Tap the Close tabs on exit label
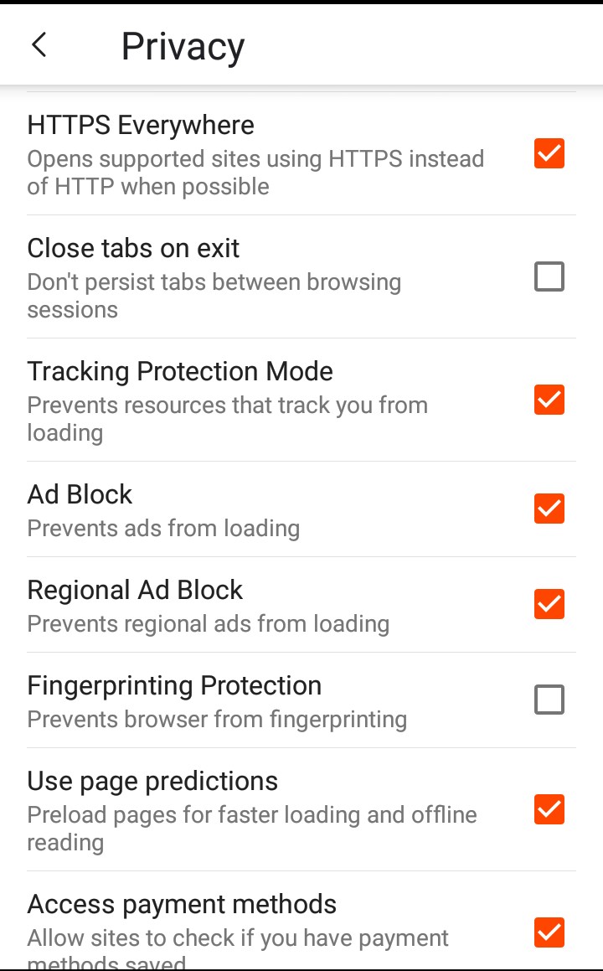The image size is (603, 971). pos(133,248)
